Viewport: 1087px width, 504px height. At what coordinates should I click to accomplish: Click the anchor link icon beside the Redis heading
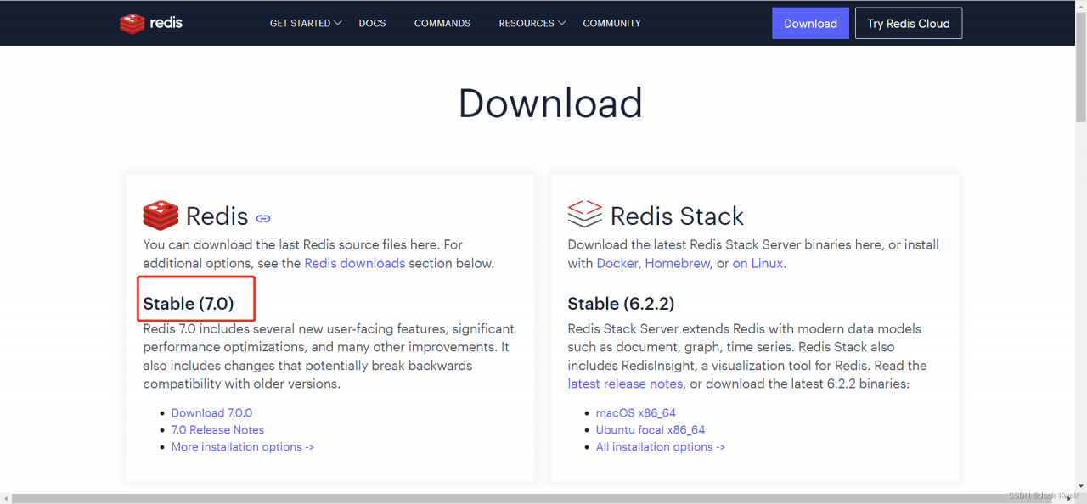[x=263, y=218]
